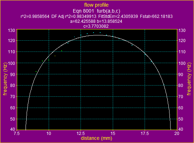Click the 'distance (mm)' x-axis label

(97, 138)
